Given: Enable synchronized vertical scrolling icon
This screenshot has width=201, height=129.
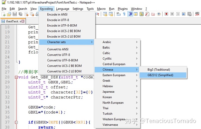Looking at the screenshot, I should coord(105,14).
